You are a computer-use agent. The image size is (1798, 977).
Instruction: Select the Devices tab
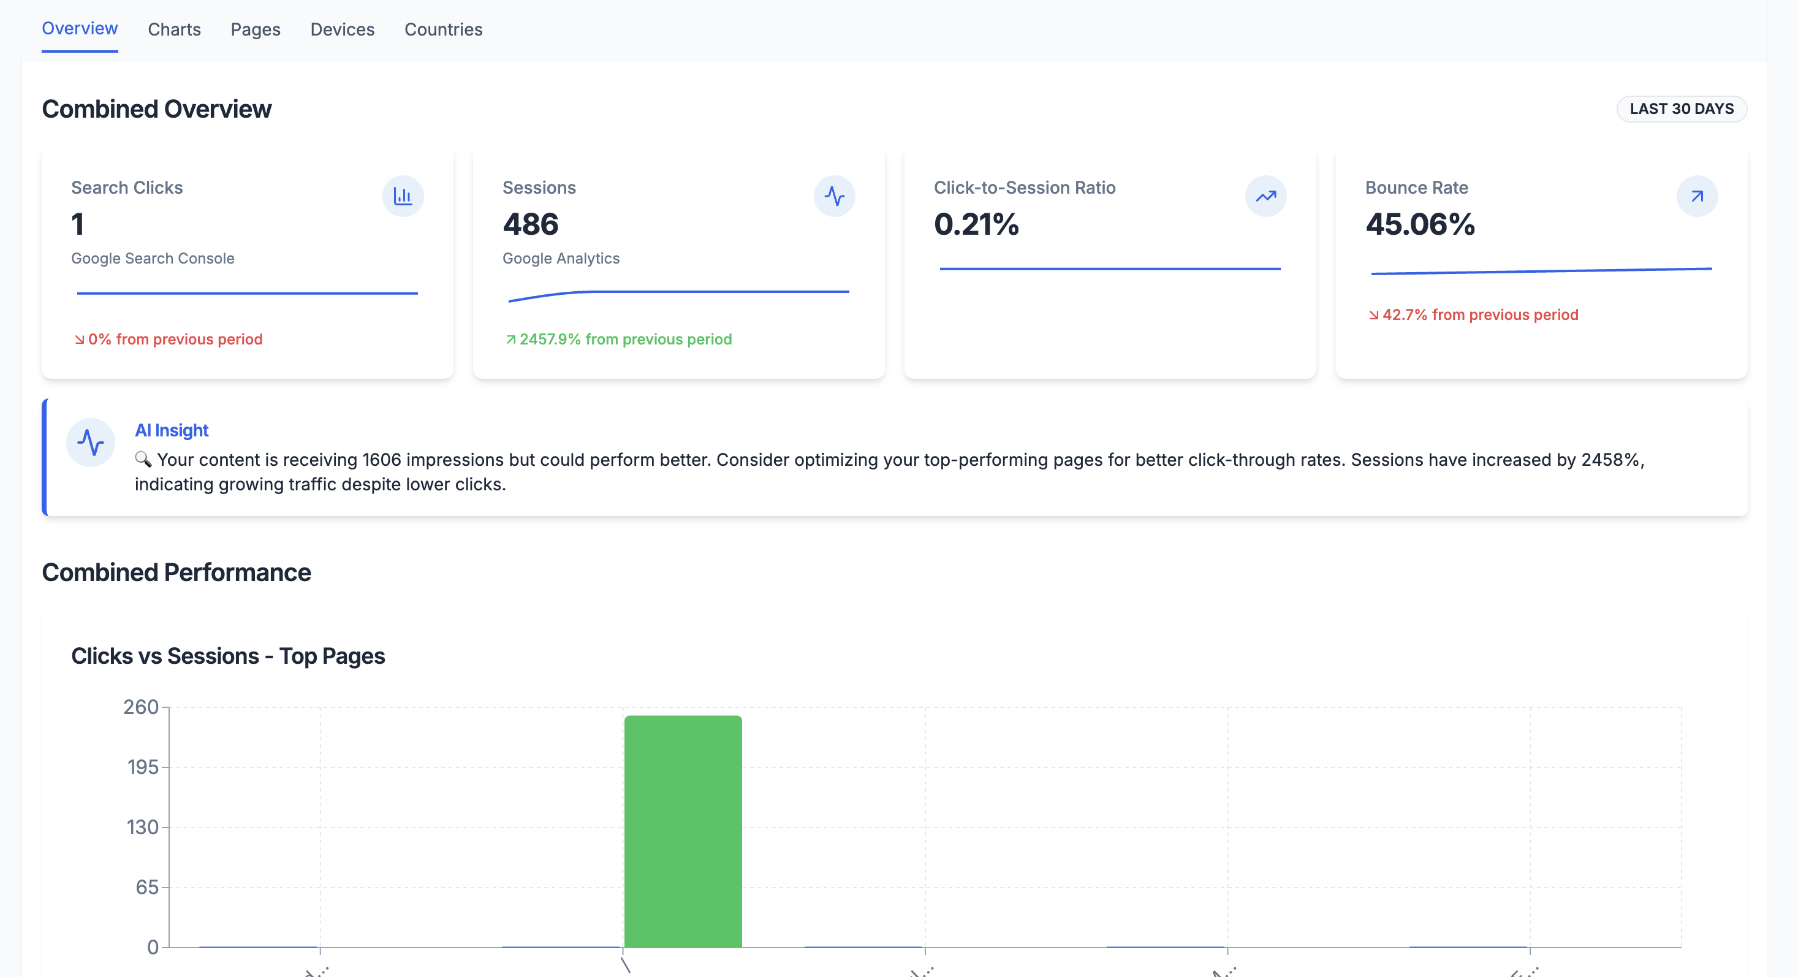point(342,29)
